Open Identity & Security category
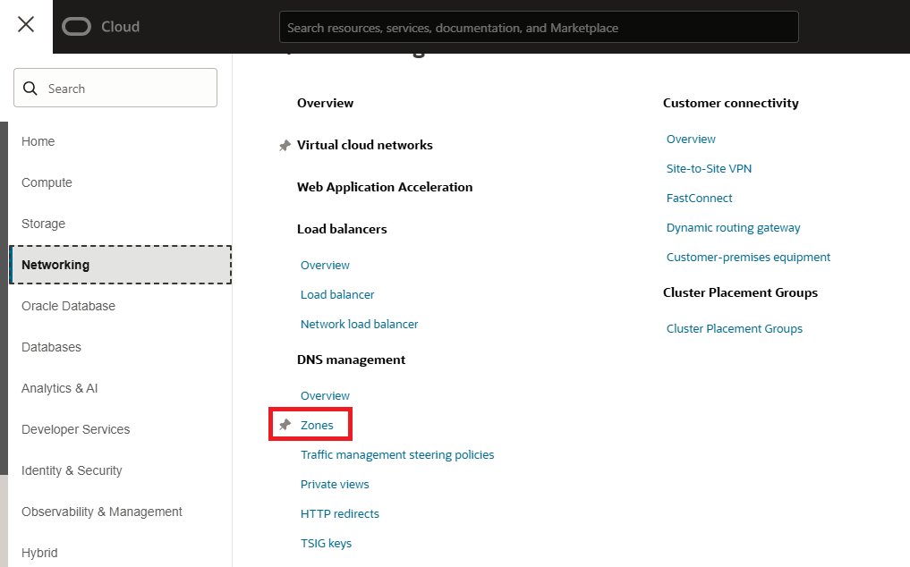 [72, 470]
